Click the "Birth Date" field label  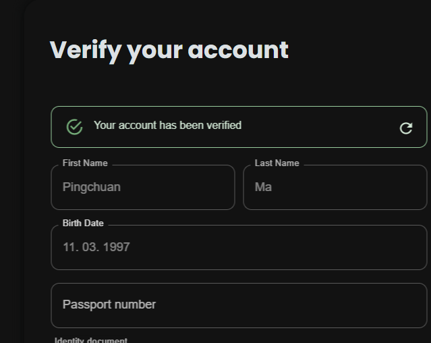tap(83, 223)
